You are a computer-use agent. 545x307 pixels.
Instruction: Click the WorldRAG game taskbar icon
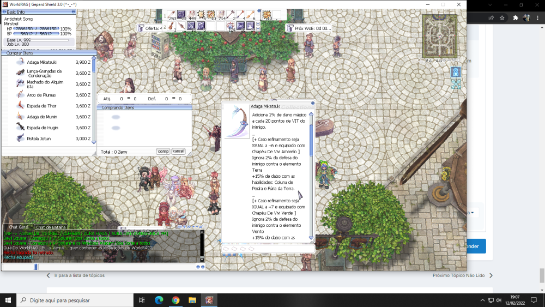pyautogui.click(x=209, y=300)
